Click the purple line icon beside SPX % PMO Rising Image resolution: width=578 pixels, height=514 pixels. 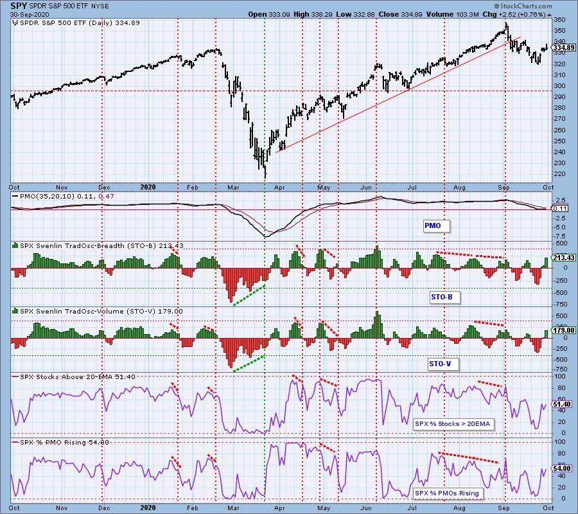pyautogui.click(x=15, y=442)
